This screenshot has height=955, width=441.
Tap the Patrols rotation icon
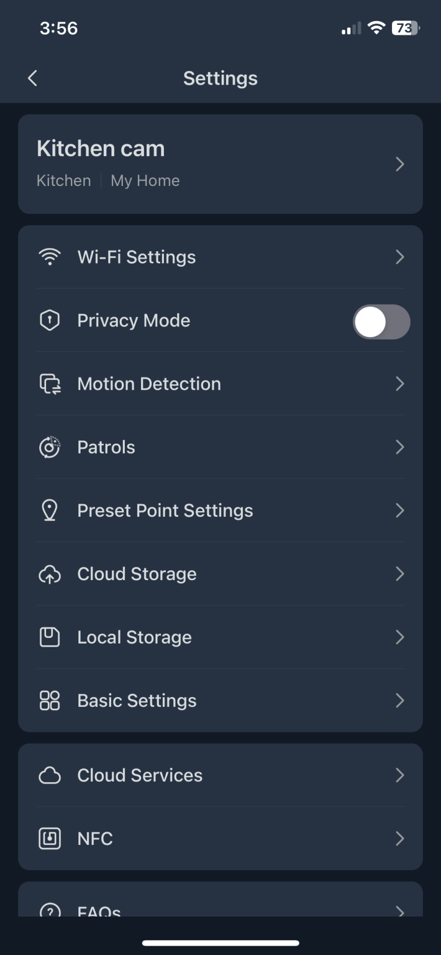pos(50,448)
